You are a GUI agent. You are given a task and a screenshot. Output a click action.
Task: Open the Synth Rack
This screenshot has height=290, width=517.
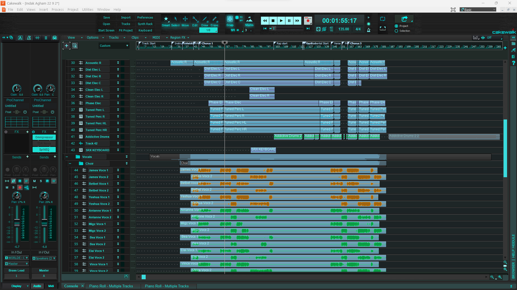tap(145, 24)
